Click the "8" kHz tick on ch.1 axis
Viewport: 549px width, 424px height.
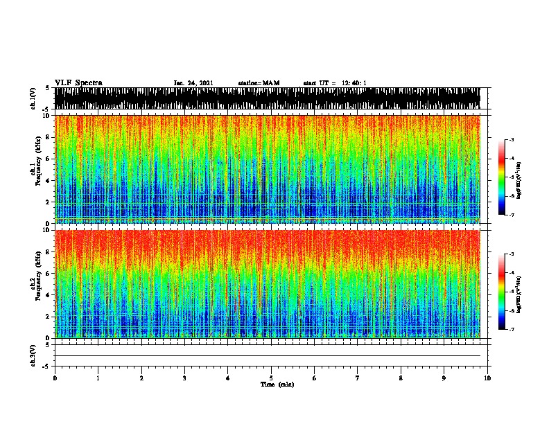pyautogui.click(x=49, y=137)
